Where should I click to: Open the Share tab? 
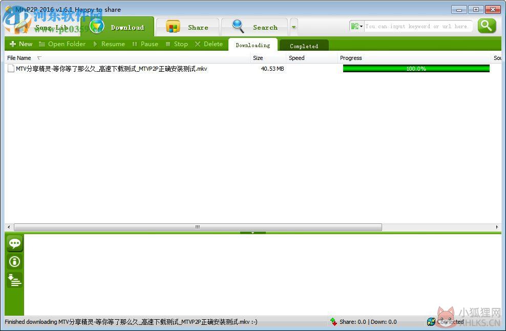point(187,27)
